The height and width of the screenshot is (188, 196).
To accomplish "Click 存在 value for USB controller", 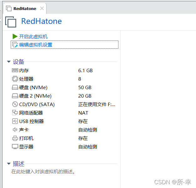I will 83,121.
